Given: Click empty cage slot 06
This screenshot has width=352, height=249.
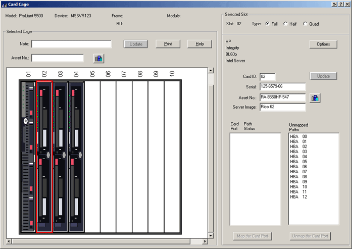Looking at the screenshot, I should pos(108,157).
